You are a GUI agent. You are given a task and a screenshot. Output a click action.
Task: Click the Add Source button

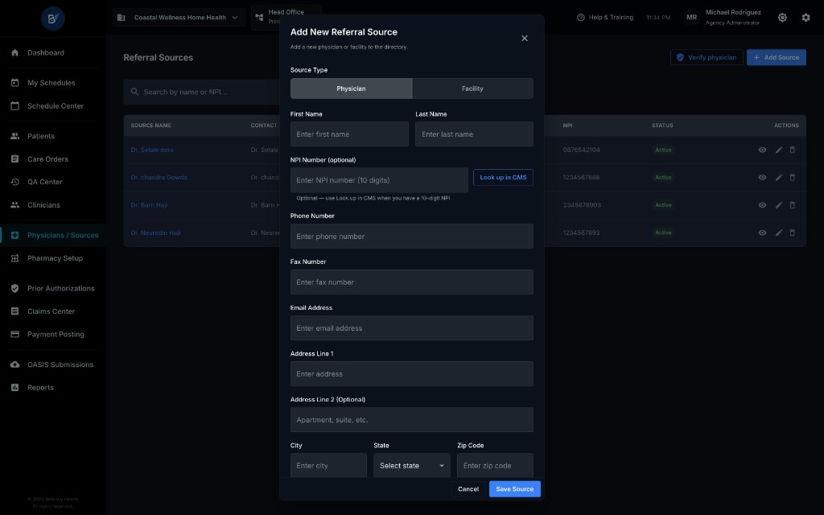click(x=776, y=57)
